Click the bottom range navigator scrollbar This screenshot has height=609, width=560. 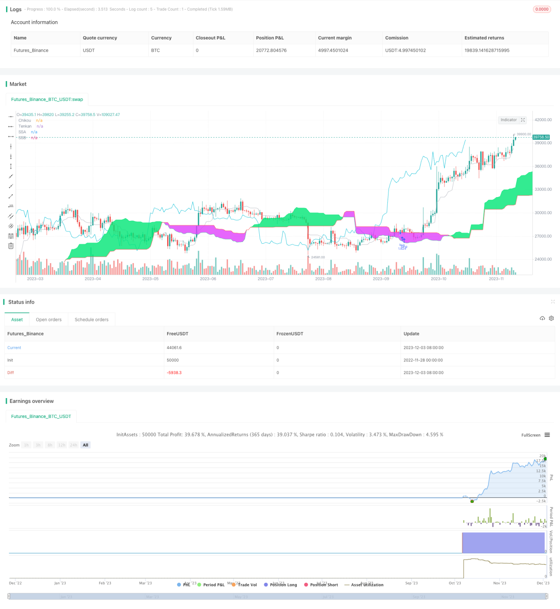pyautogui.click(x=278, y=596)
